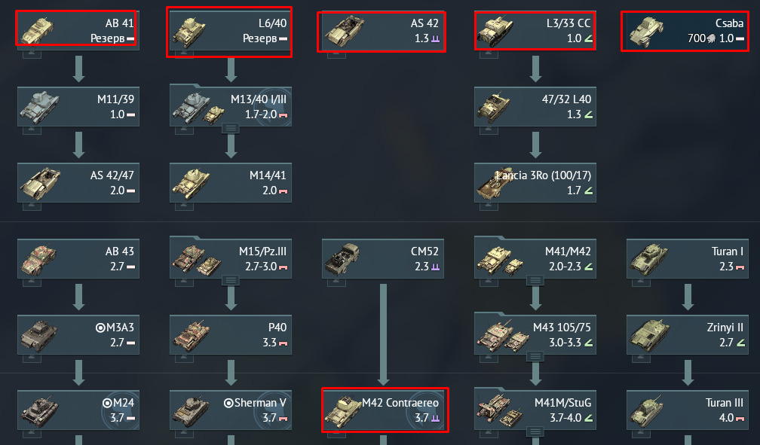The image size is (760, 445).
Task: Select the Sherman V tank card
Action: [x=231, y=410]
